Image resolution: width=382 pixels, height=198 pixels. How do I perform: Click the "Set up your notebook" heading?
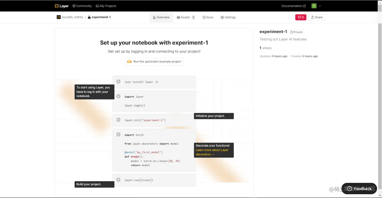tap(154, 43)
